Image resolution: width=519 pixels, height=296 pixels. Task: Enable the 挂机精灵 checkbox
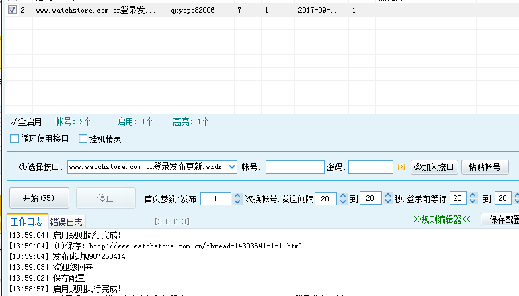pos(83,139)
